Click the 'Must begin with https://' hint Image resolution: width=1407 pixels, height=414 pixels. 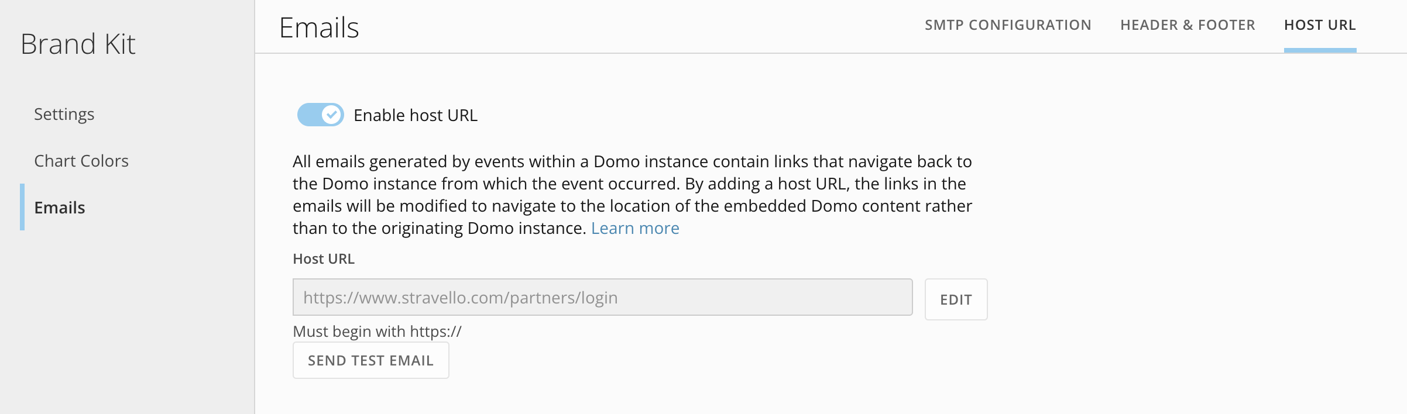tap(377, 332)
